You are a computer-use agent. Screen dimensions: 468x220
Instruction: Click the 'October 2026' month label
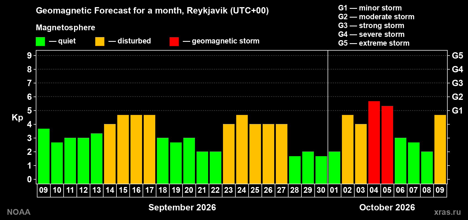coord(387,207)
